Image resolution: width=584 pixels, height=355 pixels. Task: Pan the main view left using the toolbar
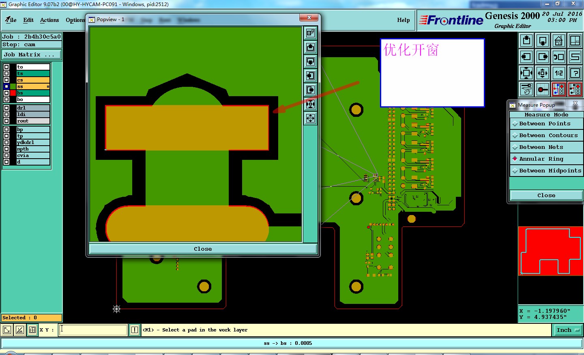pyautogui.click(x=526, y=57)
